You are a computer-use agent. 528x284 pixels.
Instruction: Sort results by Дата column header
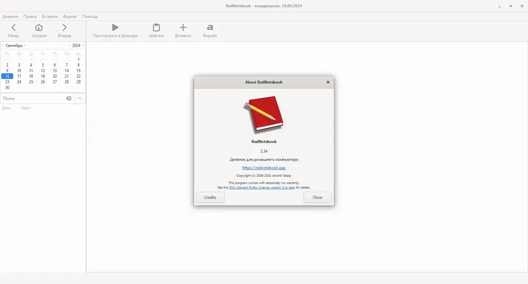(x=6, y=108)
